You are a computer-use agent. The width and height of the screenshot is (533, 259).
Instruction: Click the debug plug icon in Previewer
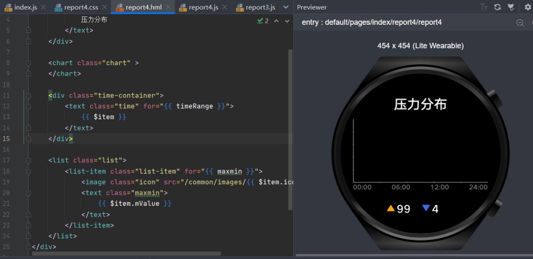click(x=511, y=7)
